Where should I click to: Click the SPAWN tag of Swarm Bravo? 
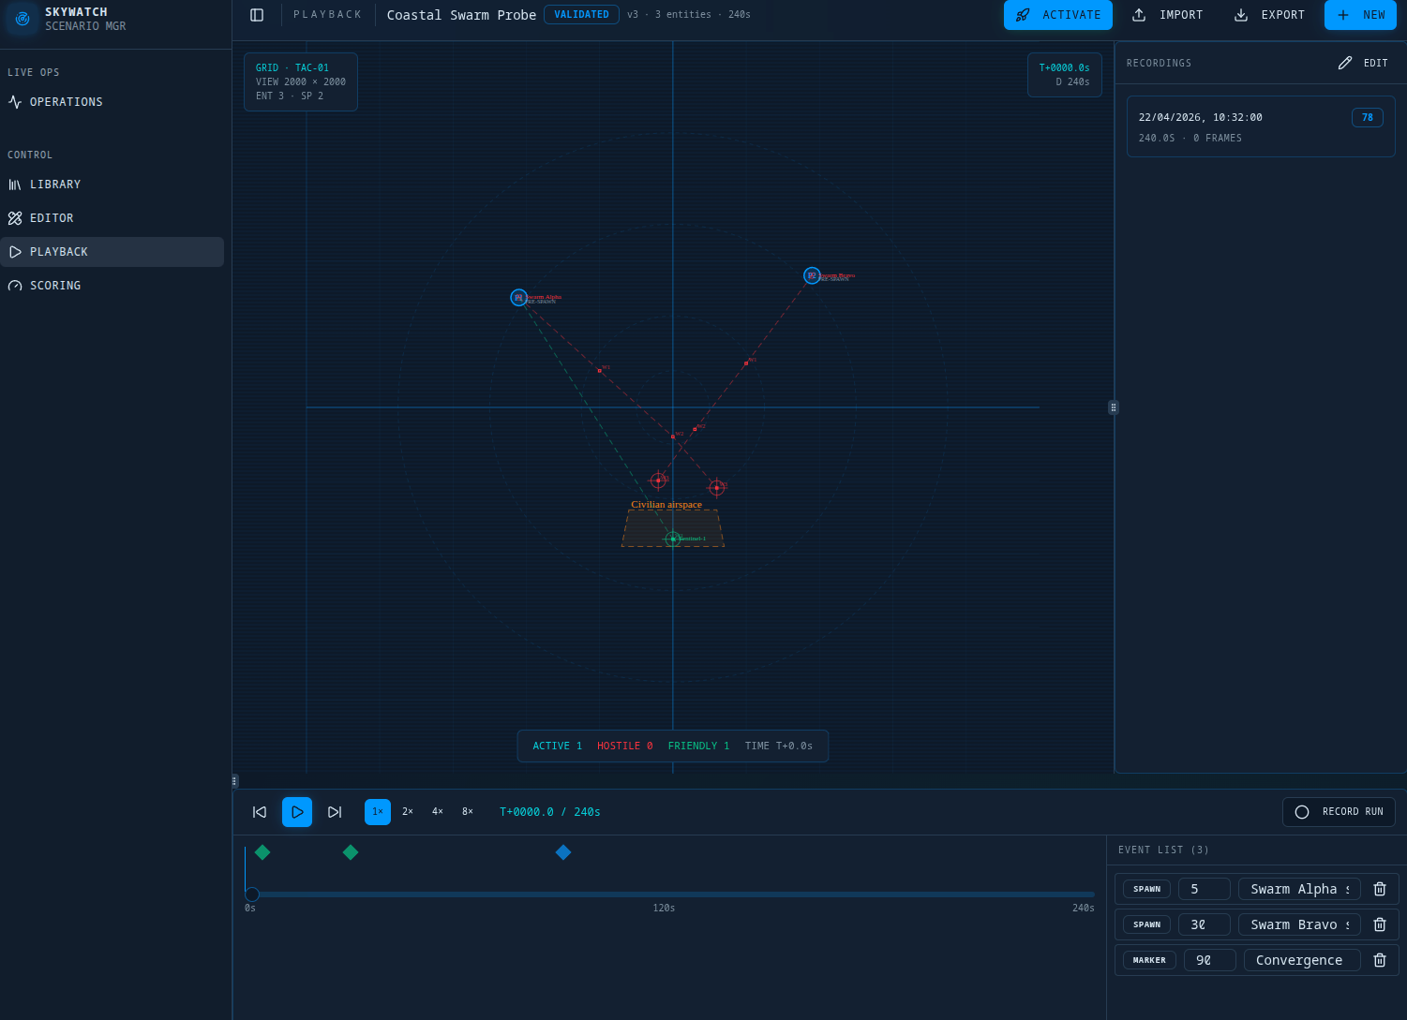(x=1146, y=924)
